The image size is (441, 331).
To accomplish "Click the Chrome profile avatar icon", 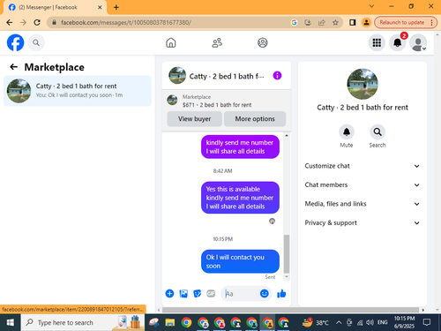I will tap(366, 22).
